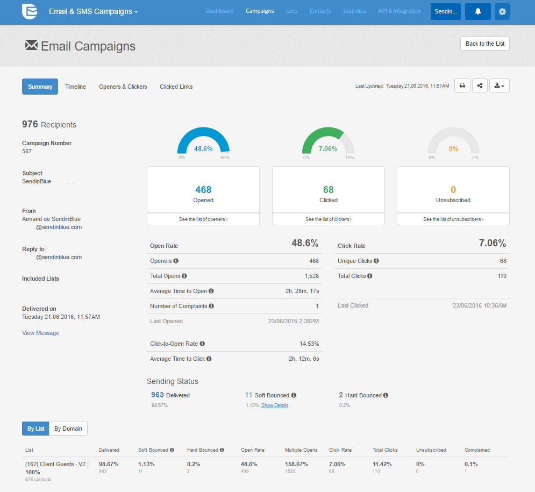Click Back to the List button
This screenshot has width=535, height=492.
pos(485,44)
